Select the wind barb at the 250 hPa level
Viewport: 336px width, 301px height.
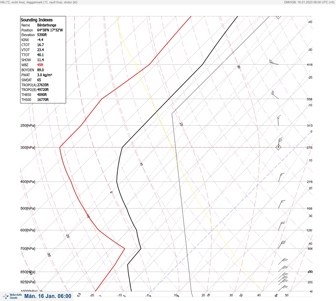click(x=279, y=120)
